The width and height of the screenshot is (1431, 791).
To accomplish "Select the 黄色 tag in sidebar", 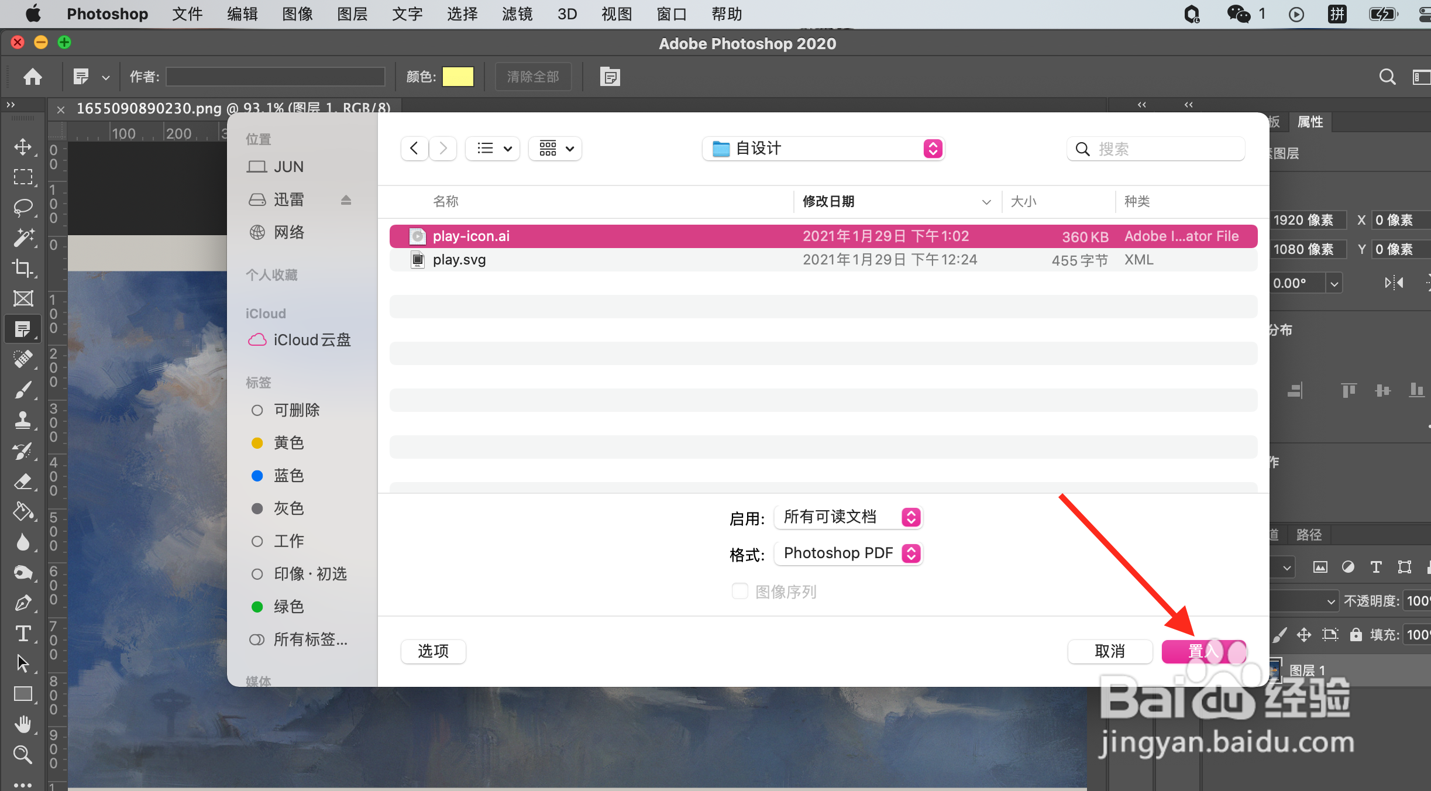I will [288, 443].
